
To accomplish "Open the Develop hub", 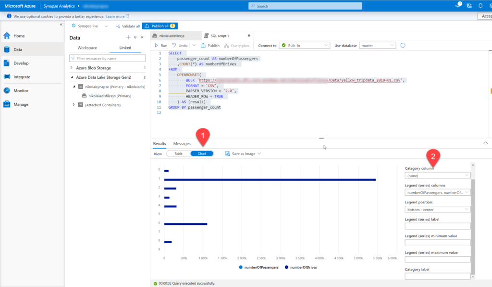I will click(x=21, y=63).
